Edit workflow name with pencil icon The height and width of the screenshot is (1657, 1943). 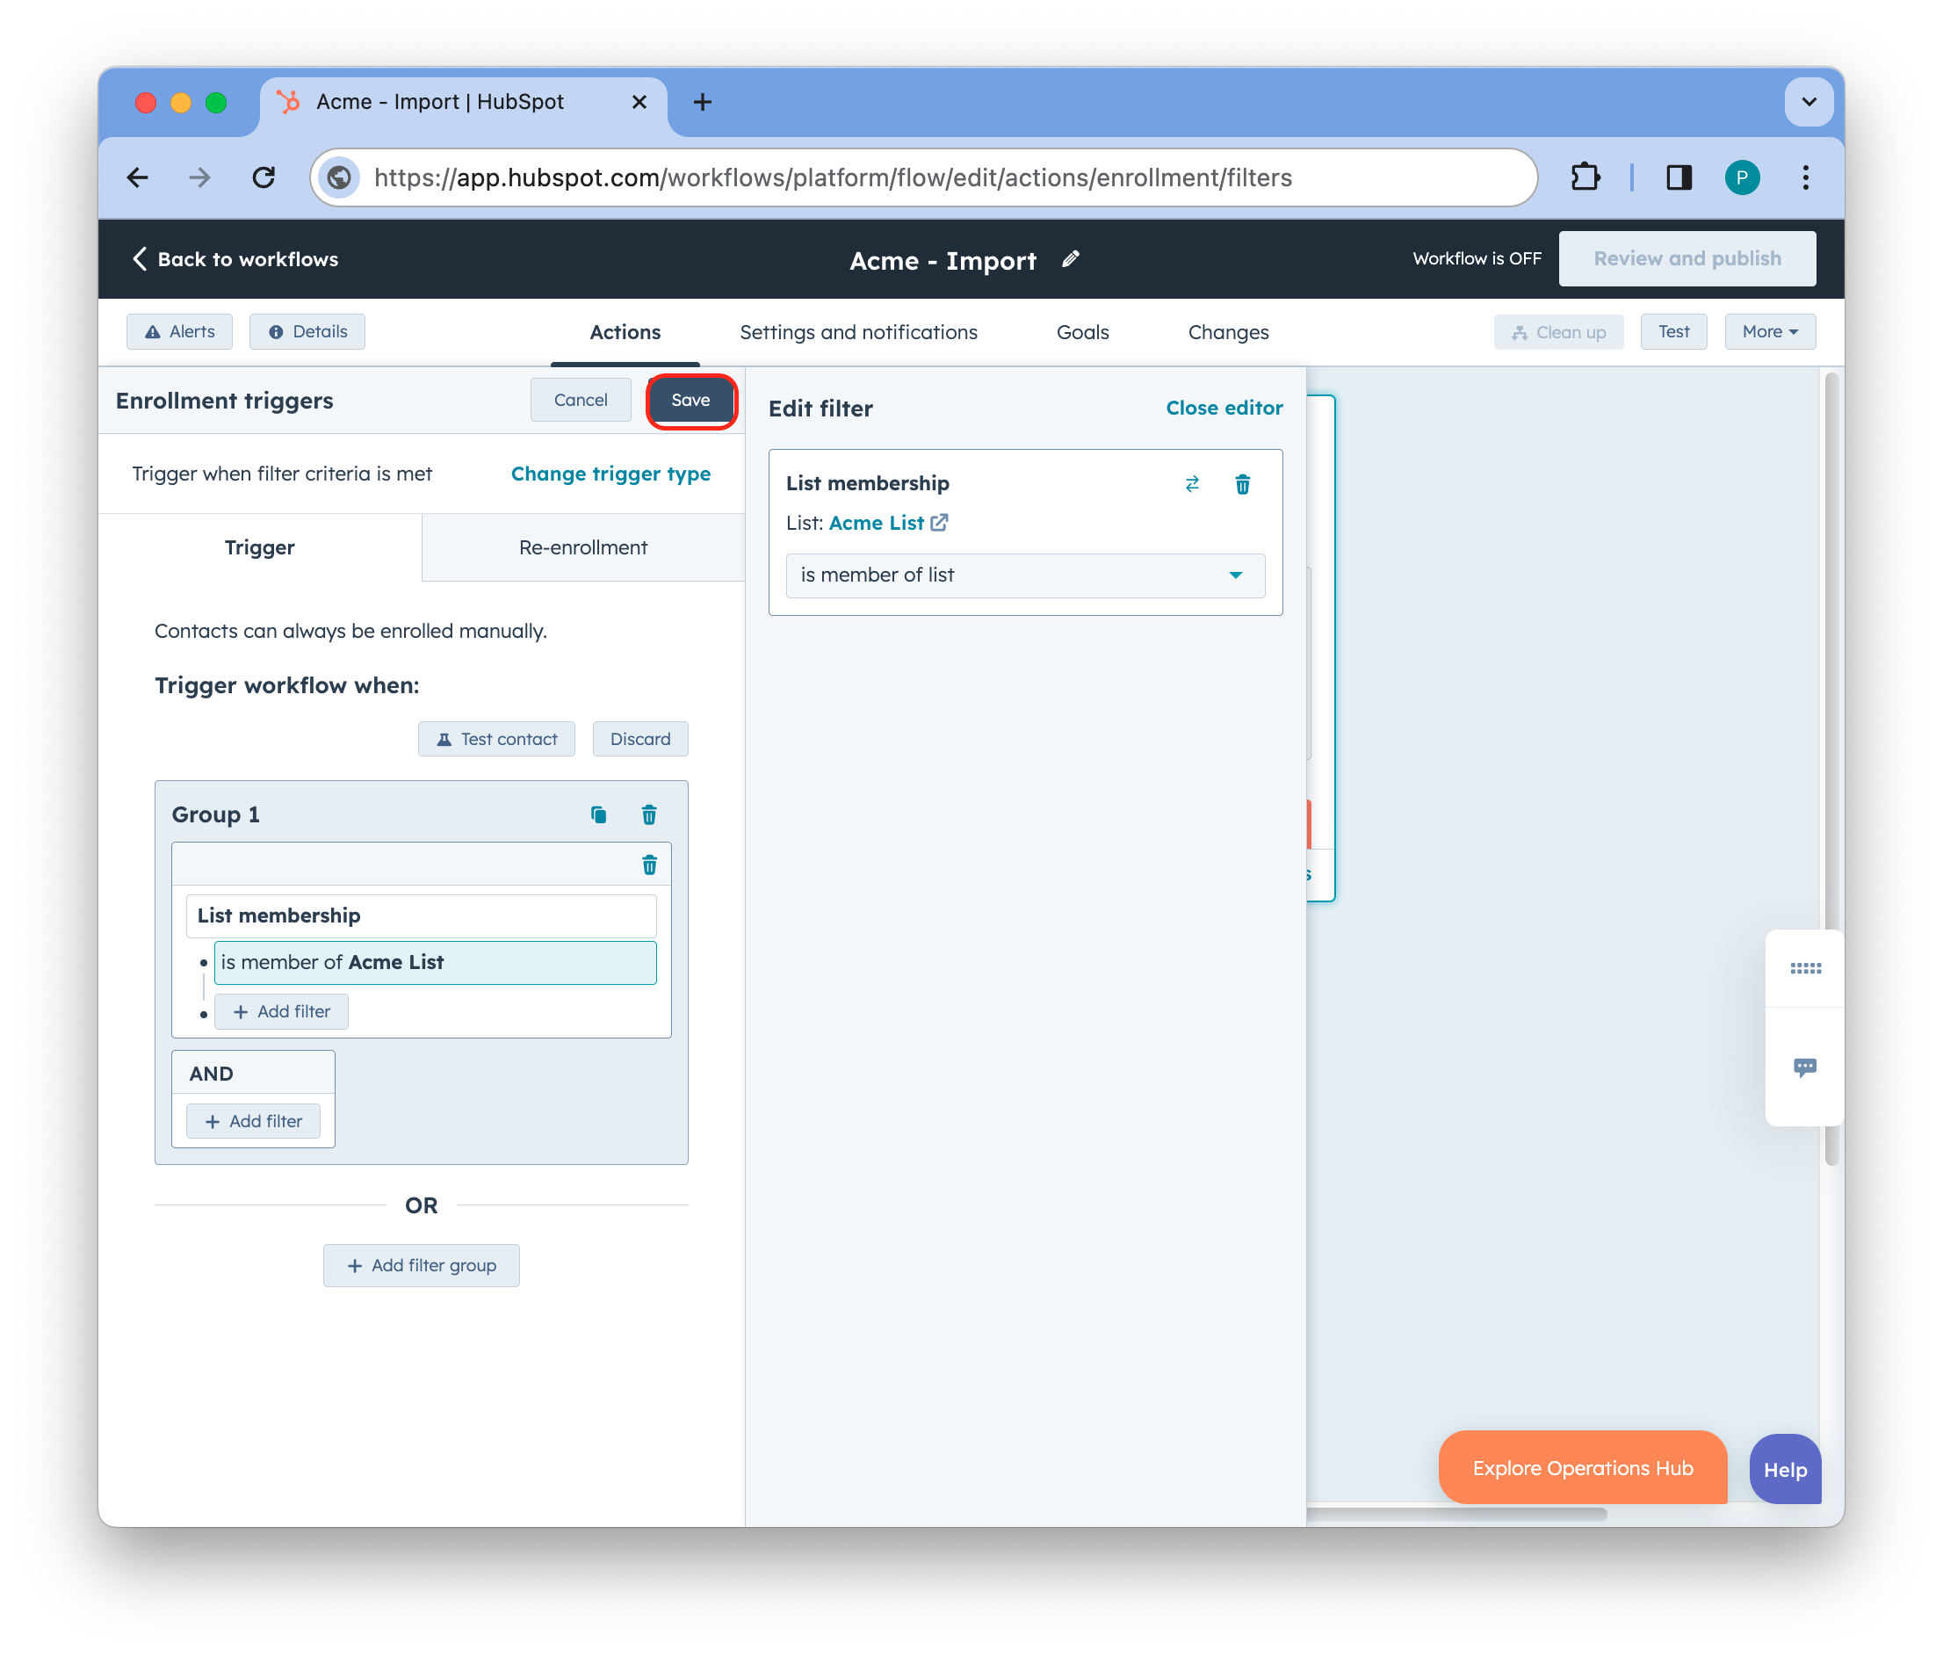tap(1070, 259)
